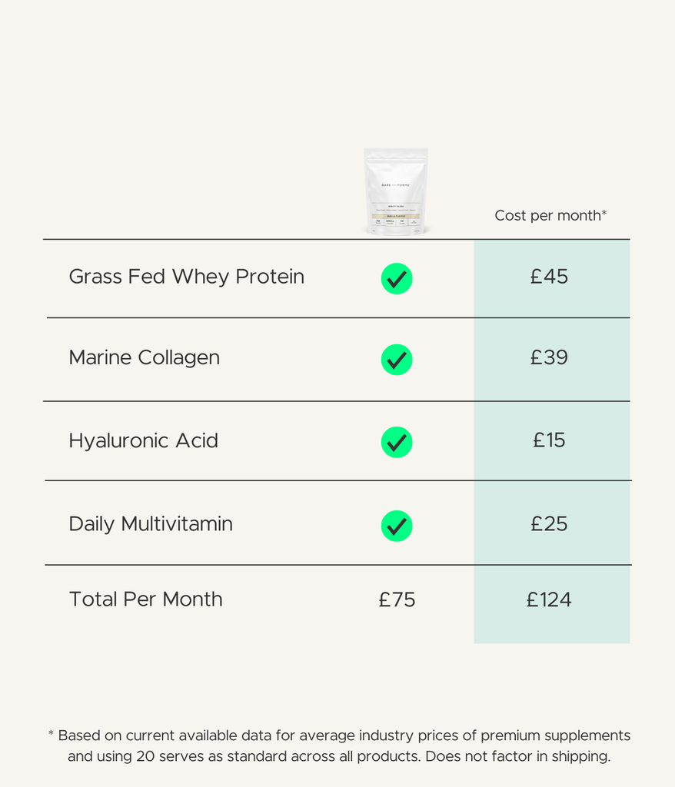
Task: Select the £25 cost value
Action: coord(549,524)
